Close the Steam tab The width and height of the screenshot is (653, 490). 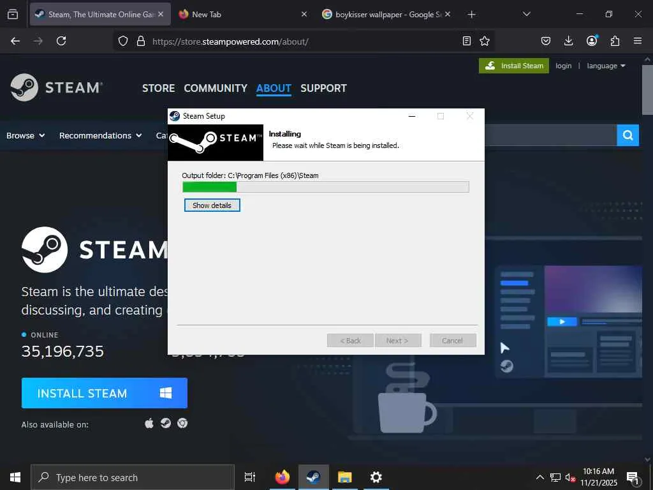[x=161, y=14]
